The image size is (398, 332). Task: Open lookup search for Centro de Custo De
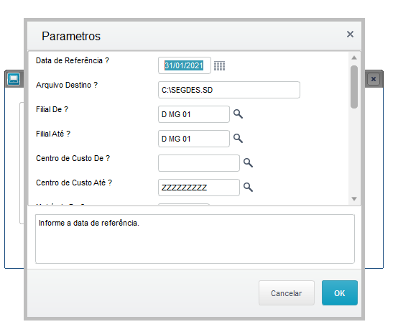248,162
